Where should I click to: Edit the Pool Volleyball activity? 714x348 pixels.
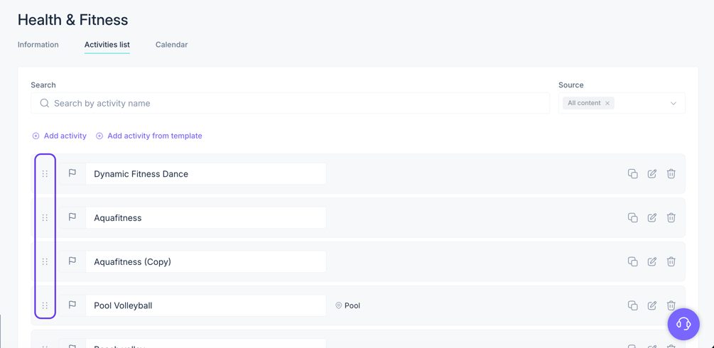(652, 305)
